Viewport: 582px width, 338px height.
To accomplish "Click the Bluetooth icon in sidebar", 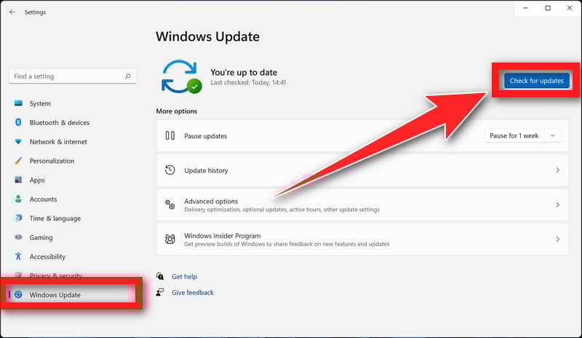I will tap(18, 122).
